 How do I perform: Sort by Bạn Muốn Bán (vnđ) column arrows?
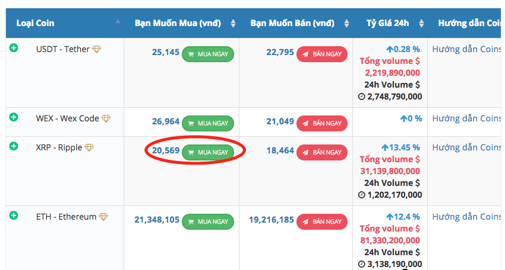(x=346, y=23)
